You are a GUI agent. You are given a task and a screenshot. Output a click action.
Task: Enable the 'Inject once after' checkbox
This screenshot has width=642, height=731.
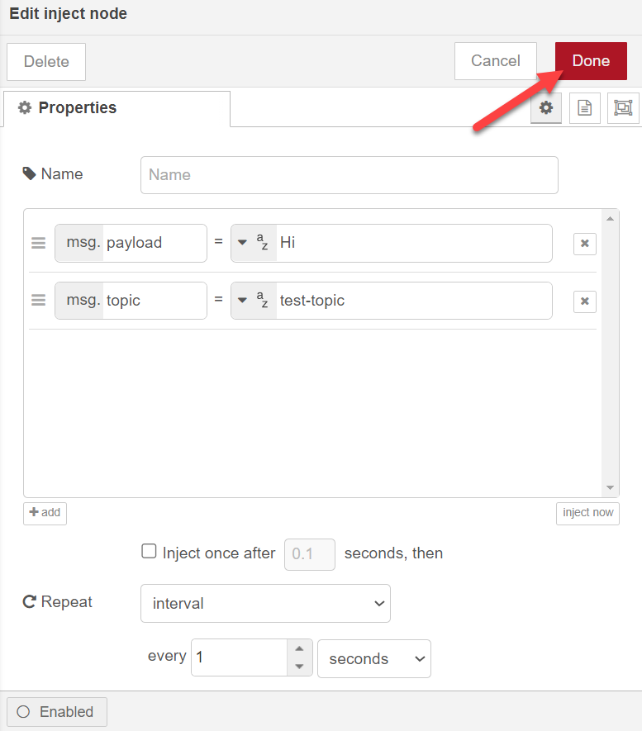(x=149, y=551)
